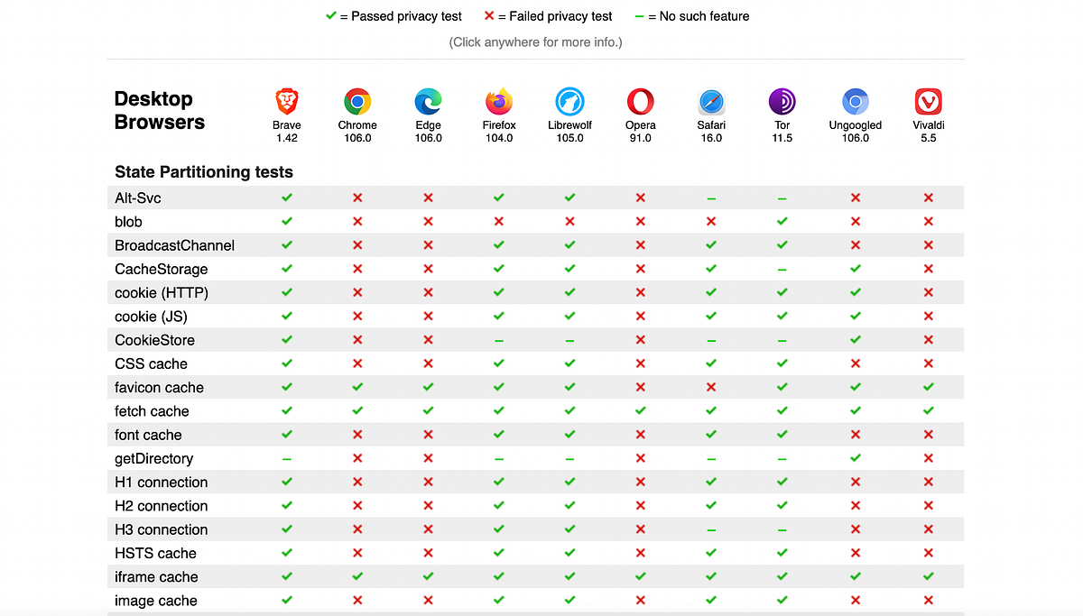Open the State Partitioning tests header
Viewport: 1083px width, 616px height.
[x=203, y=171]
